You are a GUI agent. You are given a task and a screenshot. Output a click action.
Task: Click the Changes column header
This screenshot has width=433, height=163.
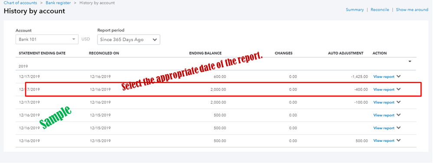point(283,53)
